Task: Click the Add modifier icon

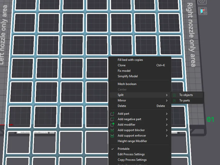Action: pyautogui.click(x=112, y=125)
